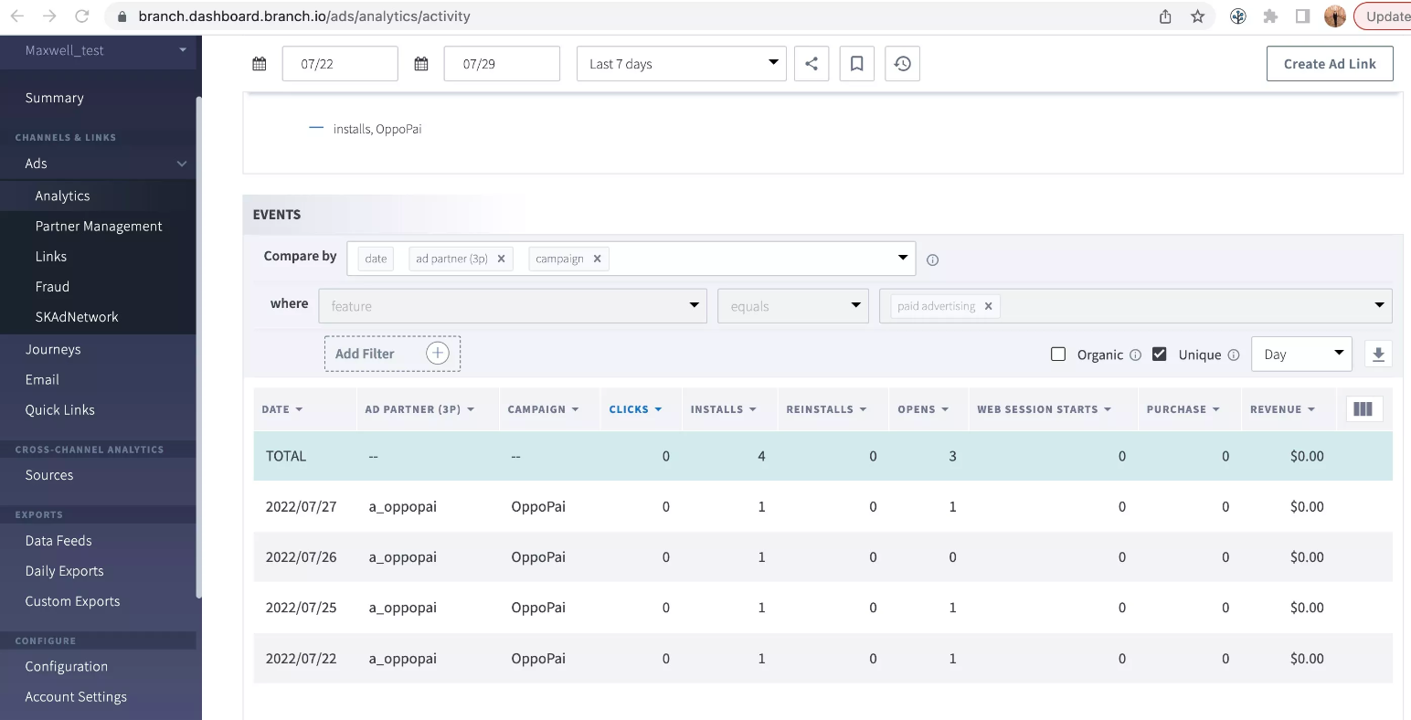Open the Maxwell_test app switcher

pyautogui.click(x=99, y=50)
